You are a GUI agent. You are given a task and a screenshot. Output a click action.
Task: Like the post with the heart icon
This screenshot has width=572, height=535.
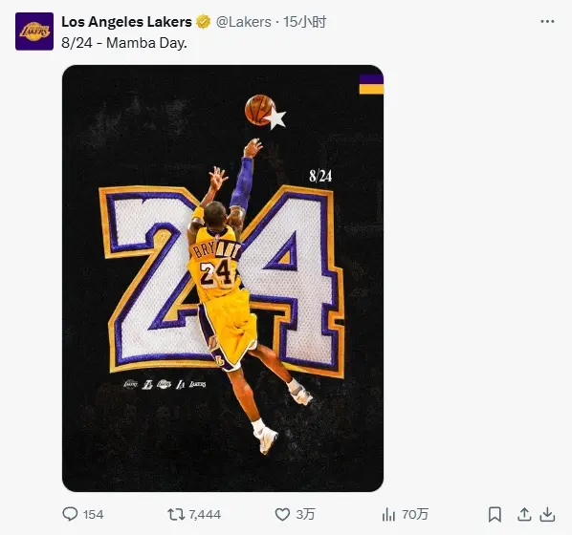[282, 515]
